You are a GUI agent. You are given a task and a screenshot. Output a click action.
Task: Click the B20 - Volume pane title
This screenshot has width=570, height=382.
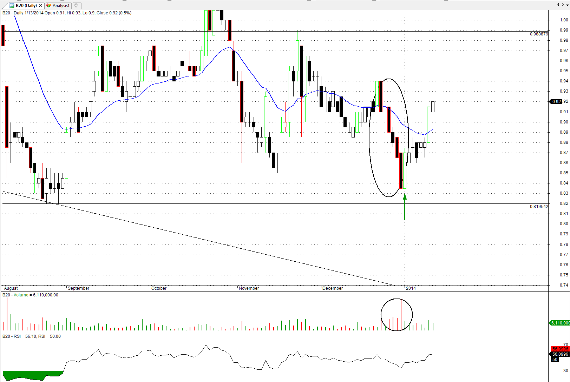coord(30,295)
